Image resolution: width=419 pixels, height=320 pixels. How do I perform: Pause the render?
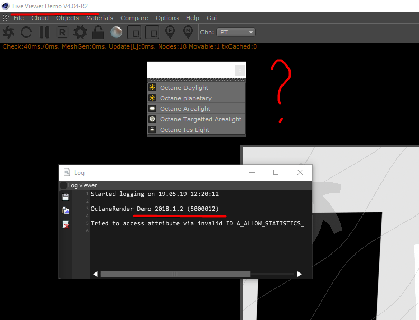[44, 32]
